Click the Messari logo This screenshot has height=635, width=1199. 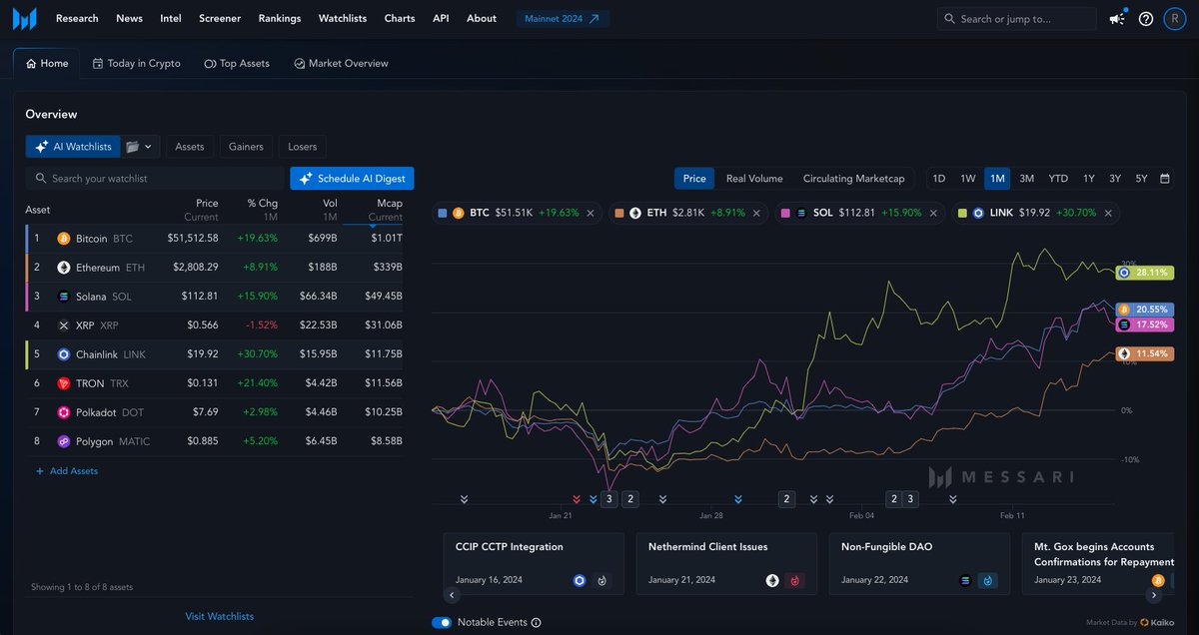pos(24,18)
